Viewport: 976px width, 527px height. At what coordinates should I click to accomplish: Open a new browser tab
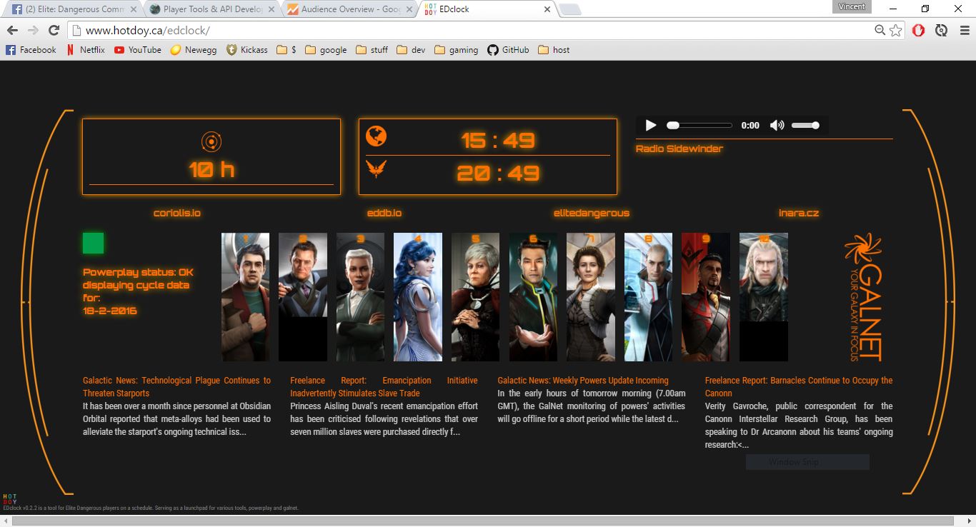tap(569, 9)
